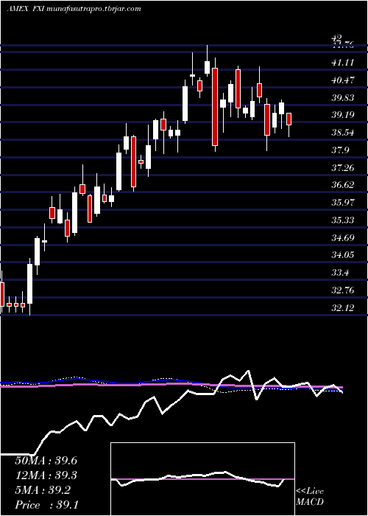368x516 pixels.
Task: Click the 50MA : 39.6 reading
Action: point(46,461)
